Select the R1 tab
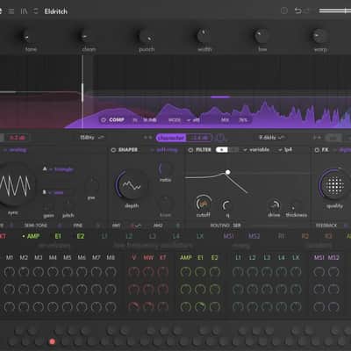Viewport: 351px width, 351px height. (x=281, y=236)
